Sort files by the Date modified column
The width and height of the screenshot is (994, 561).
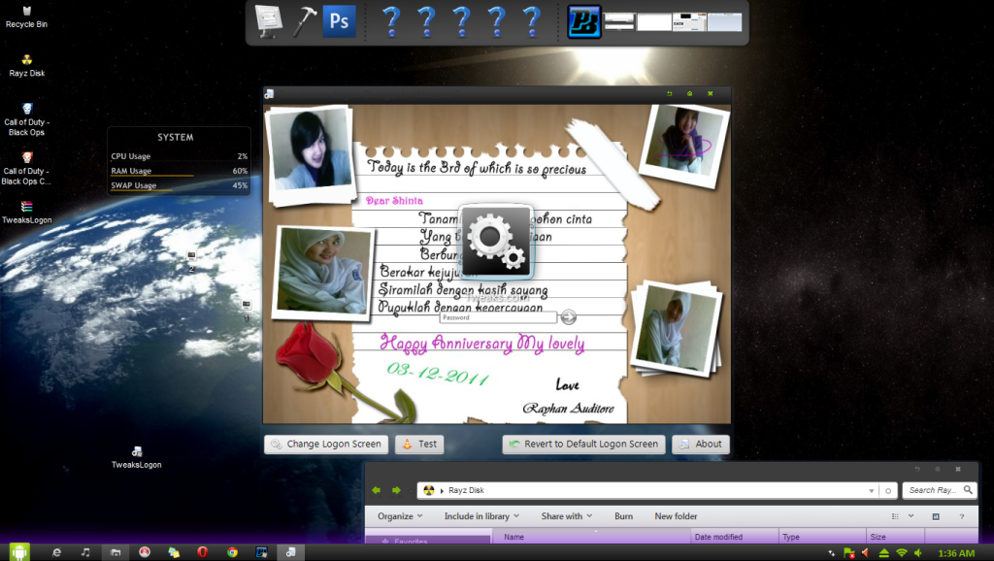tap(718, 537)
